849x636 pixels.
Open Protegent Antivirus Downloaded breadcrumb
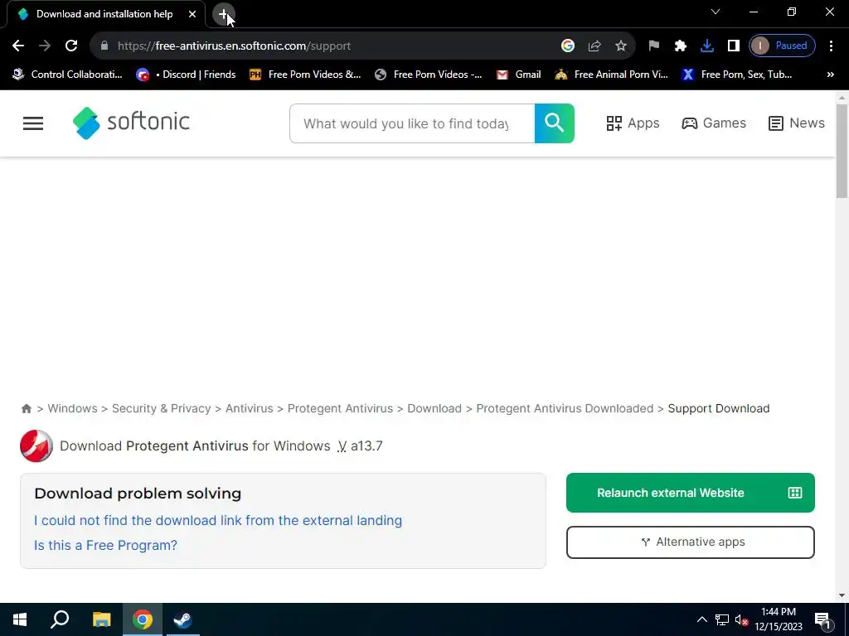(x=565, y=408)
